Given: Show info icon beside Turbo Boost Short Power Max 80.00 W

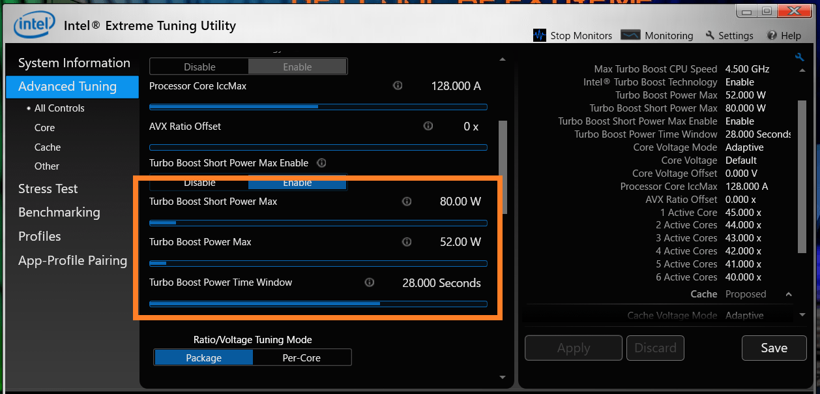Looking at the screenshot, I should click(407, 202).
